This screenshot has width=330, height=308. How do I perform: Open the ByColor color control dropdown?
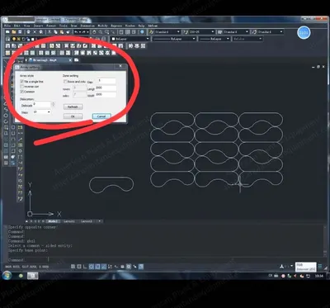(247, 39)
